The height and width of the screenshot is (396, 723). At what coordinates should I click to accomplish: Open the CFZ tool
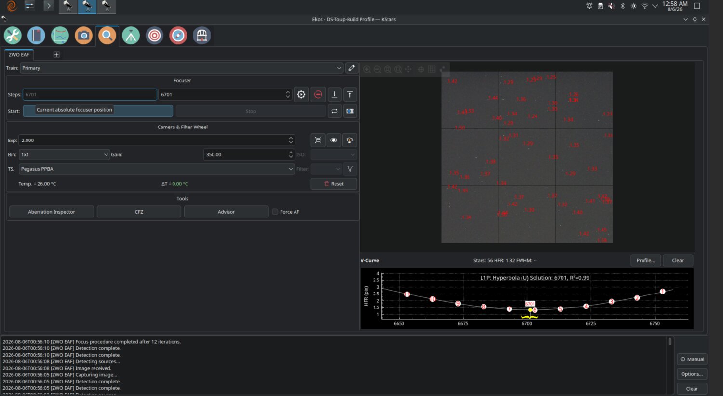139,212
